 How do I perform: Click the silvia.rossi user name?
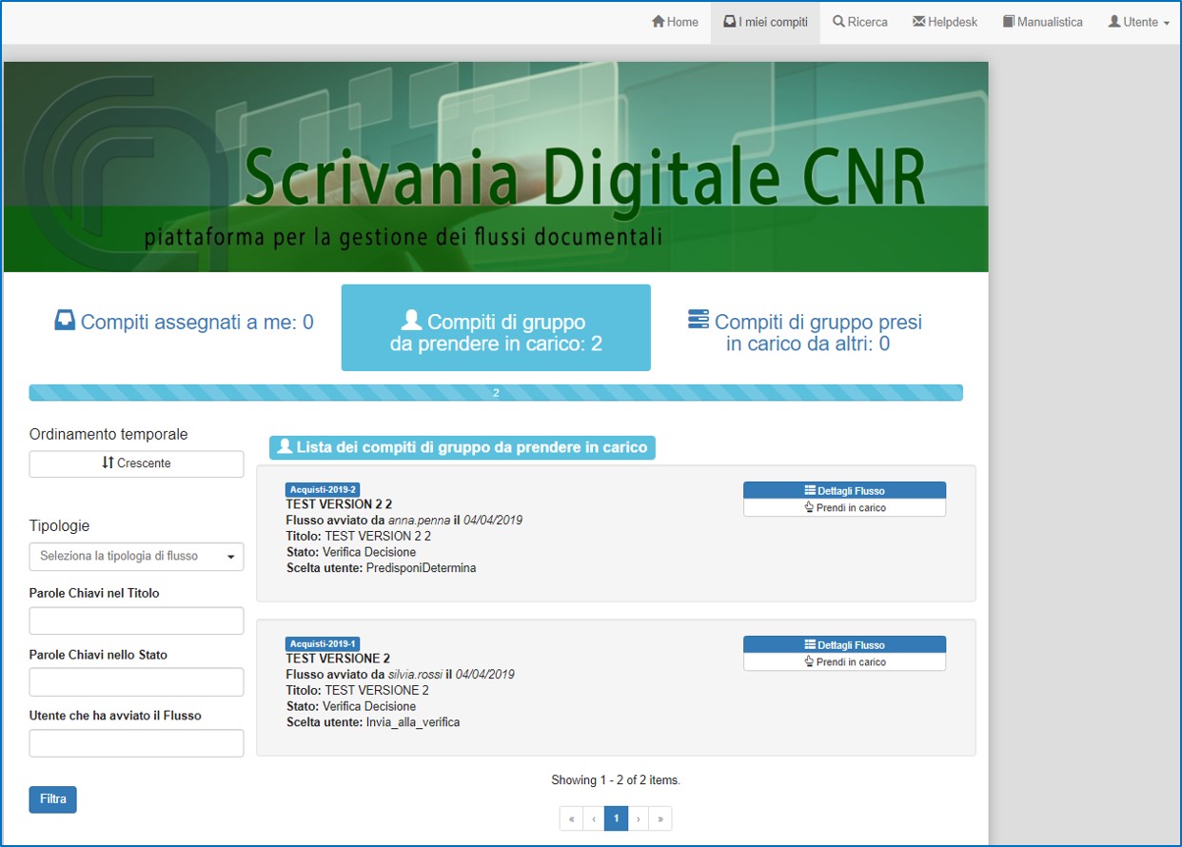415,675
